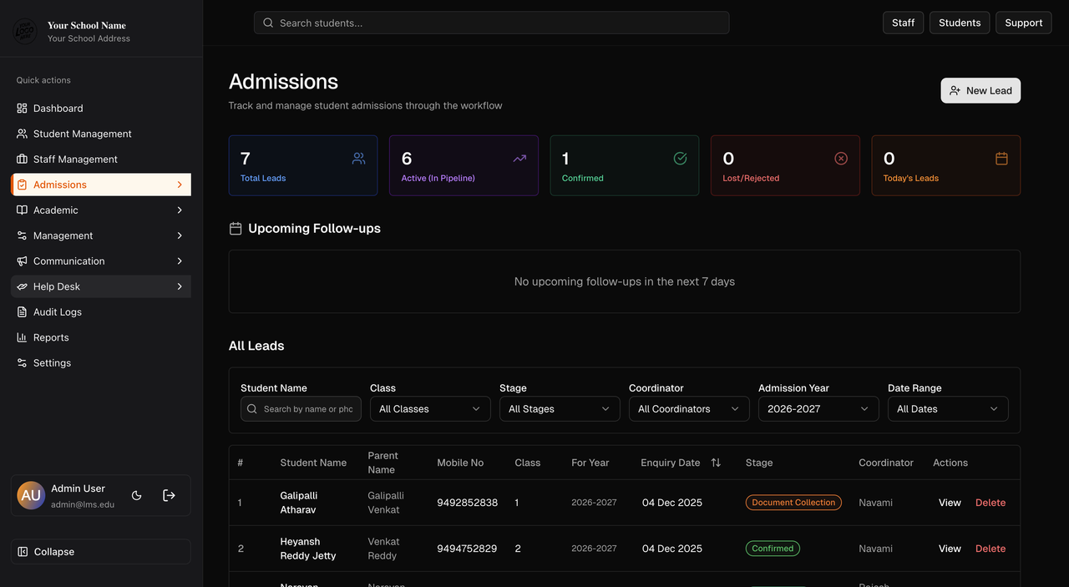This screenshot has height=587, width=1069.
Task: Open the Reports page
Action: pyautogui.click(x=101, y=337)
